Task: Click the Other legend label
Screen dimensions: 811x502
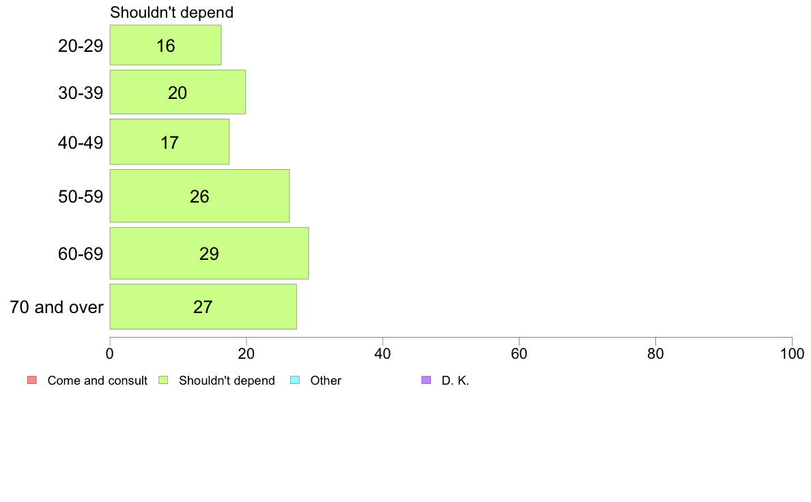Action: point(326,381)
